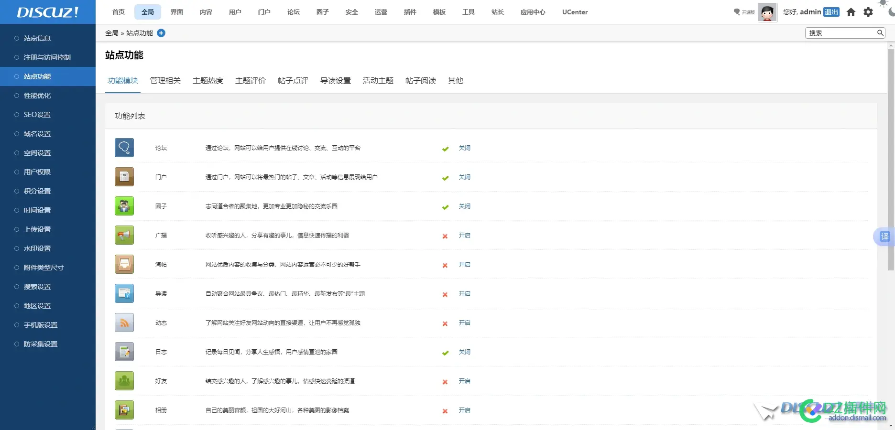Disable 门户 by clicking 关闭

465,177
